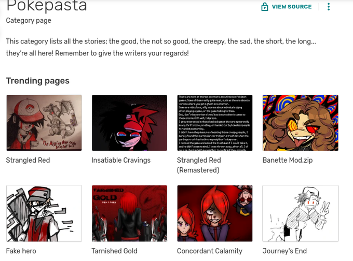
Task: Open the three-dot more options menu
Action: (x=329, y=7)
